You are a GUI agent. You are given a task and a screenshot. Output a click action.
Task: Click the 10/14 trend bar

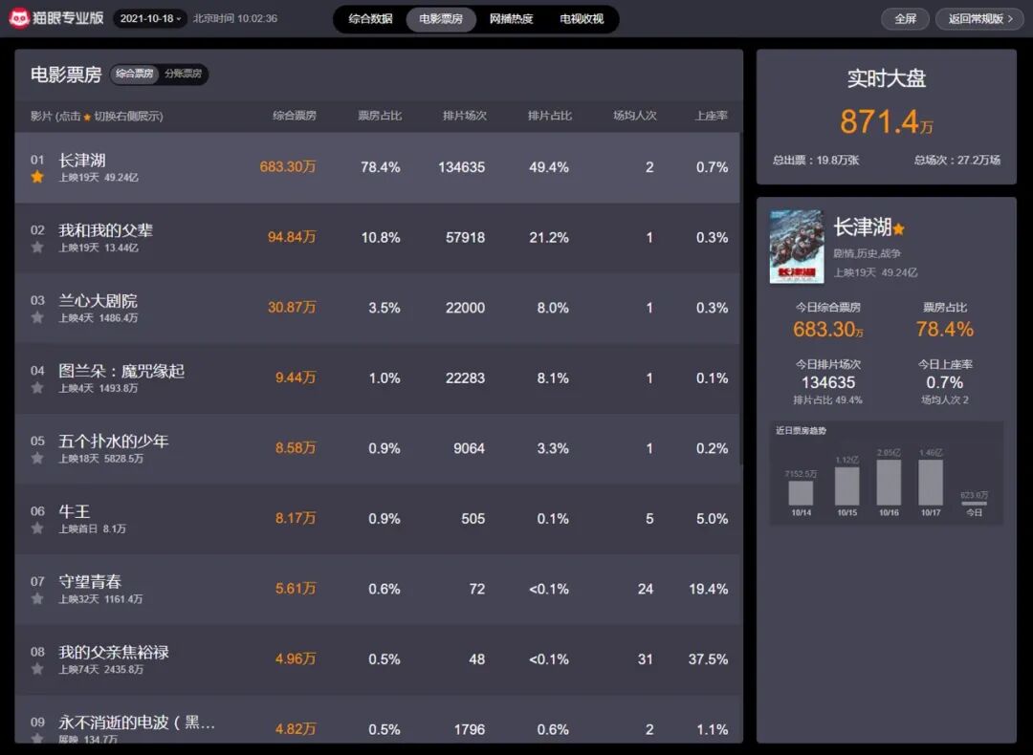802,493
